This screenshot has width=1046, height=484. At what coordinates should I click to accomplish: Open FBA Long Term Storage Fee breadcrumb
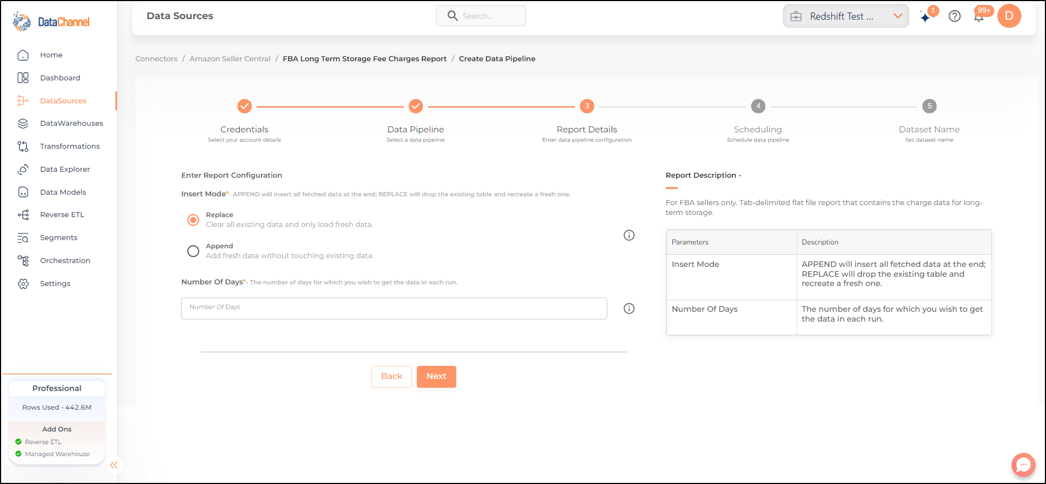click(x=364, y=59)
